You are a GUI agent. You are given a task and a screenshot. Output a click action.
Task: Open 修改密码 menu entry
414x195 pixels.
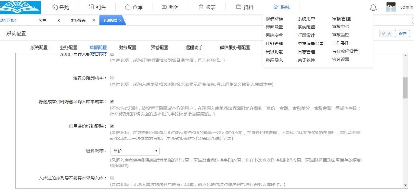pyautogui.click(x=274, y=19)
